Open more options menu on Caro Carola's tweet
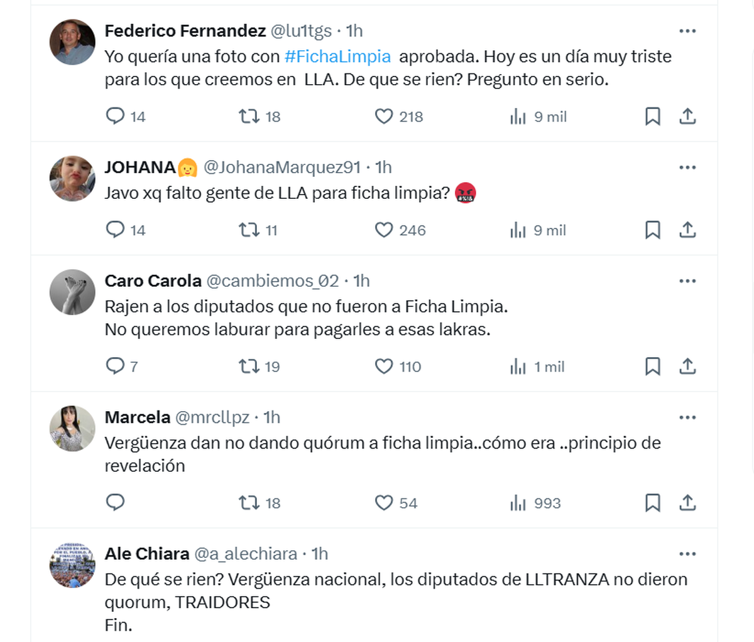 pyautogui.click(x=687, y=281)
